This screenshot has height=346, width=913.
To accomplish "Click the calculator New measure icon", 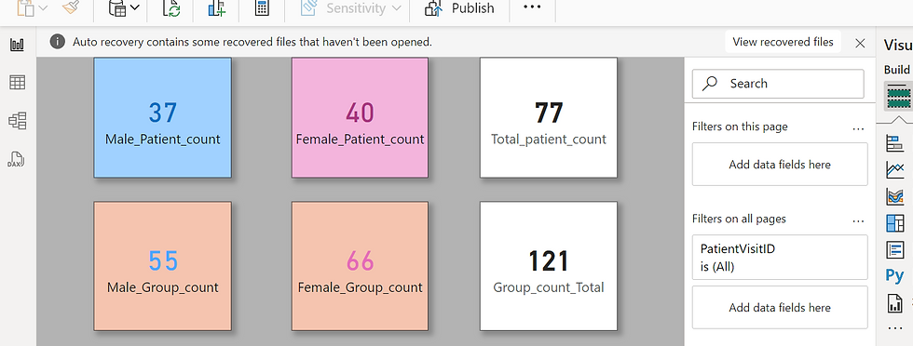I will (x=262, y=8).
